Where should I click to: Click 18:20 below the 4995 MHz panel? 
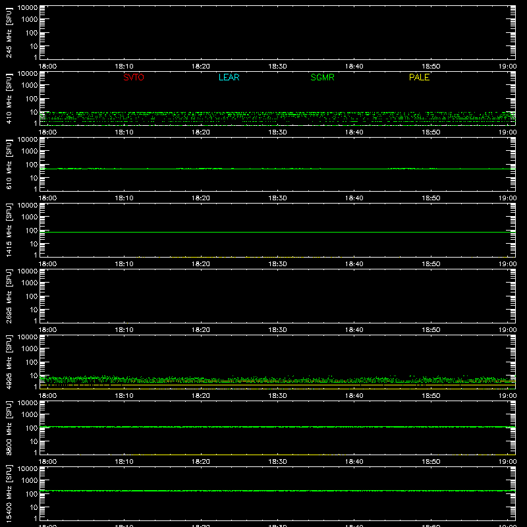[x=201, y=396]
